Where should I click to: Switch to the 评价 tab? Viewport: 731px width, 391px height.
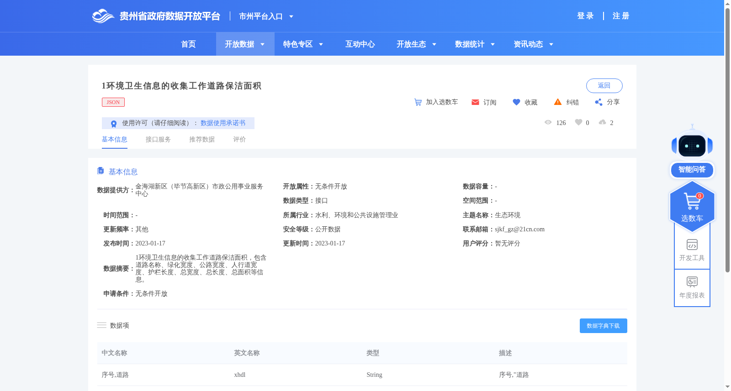pos(239,140)
